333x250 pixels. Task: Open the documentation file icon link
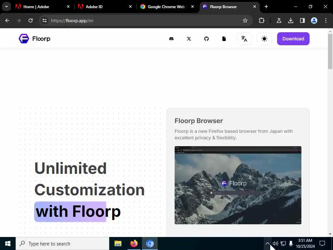coord(224,39)
